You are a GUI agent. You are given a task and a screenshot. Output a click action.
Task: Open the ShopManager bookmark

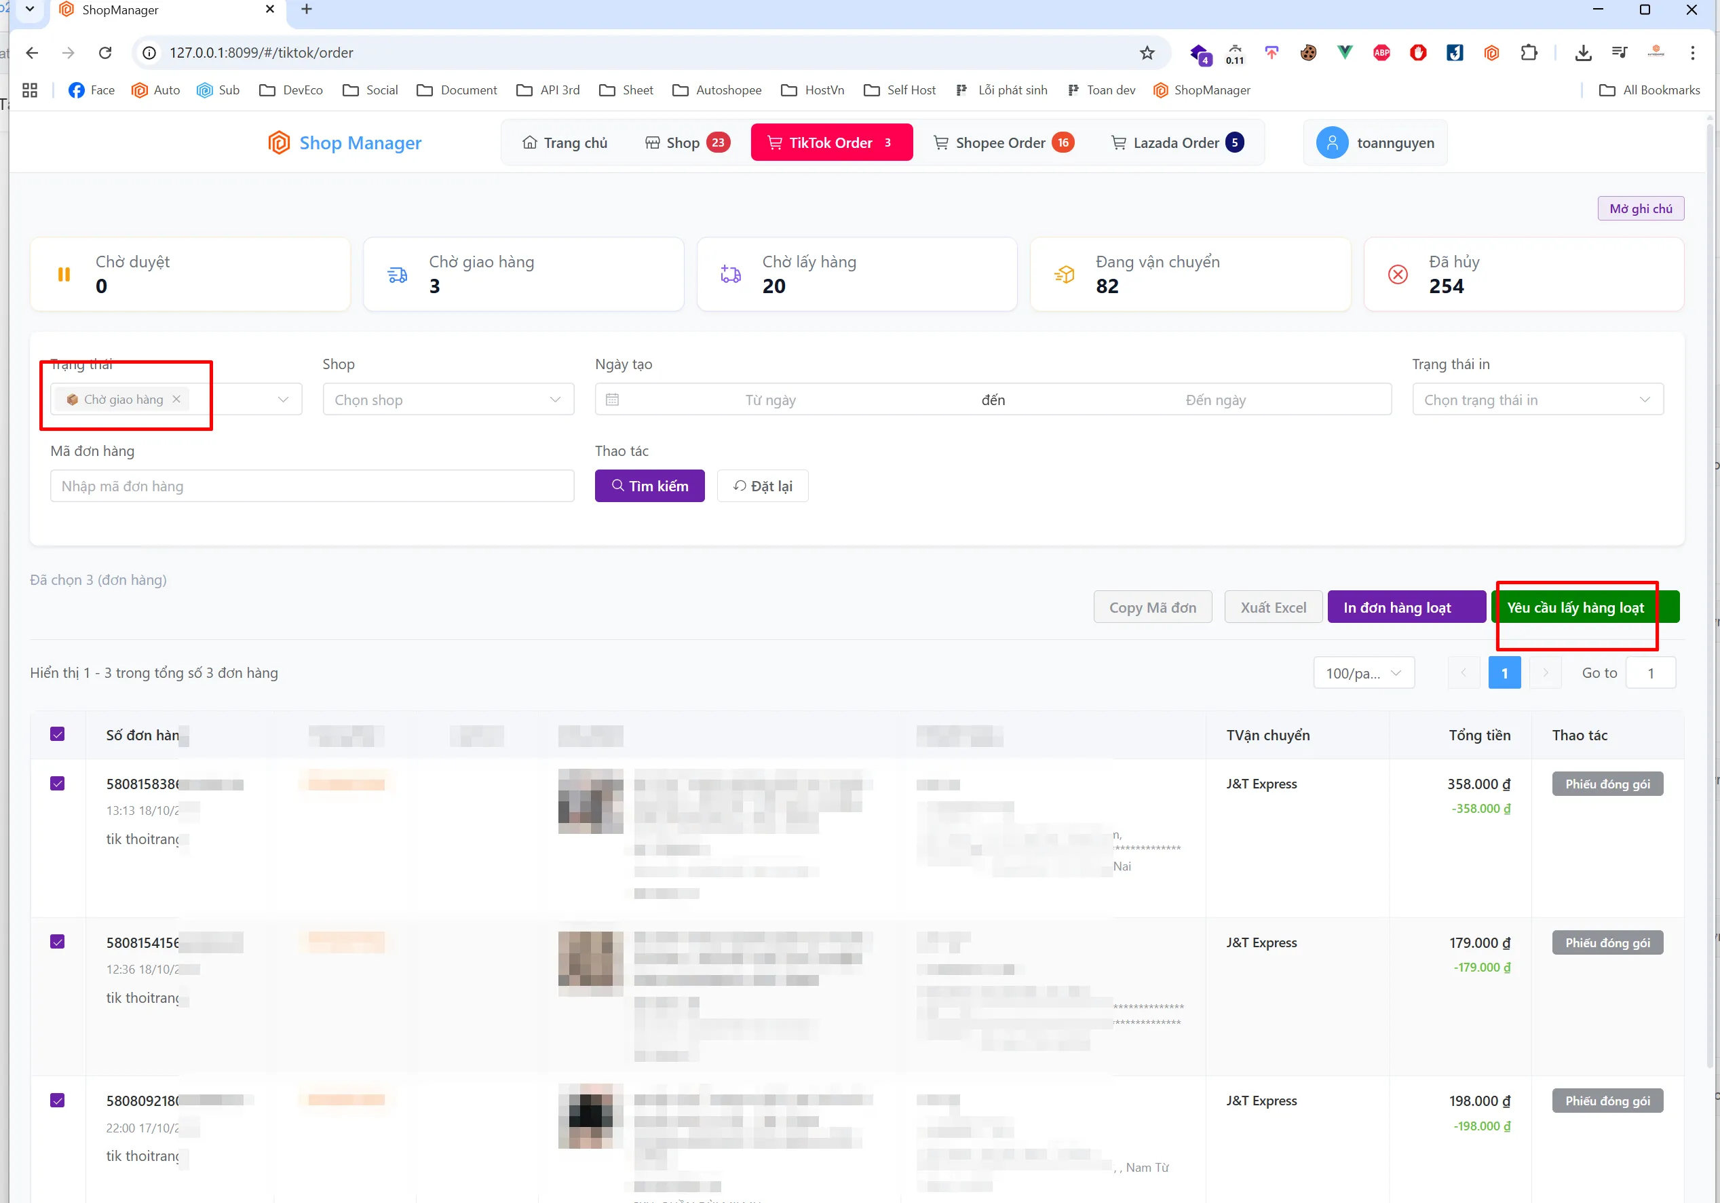[x=1202, y=90]
